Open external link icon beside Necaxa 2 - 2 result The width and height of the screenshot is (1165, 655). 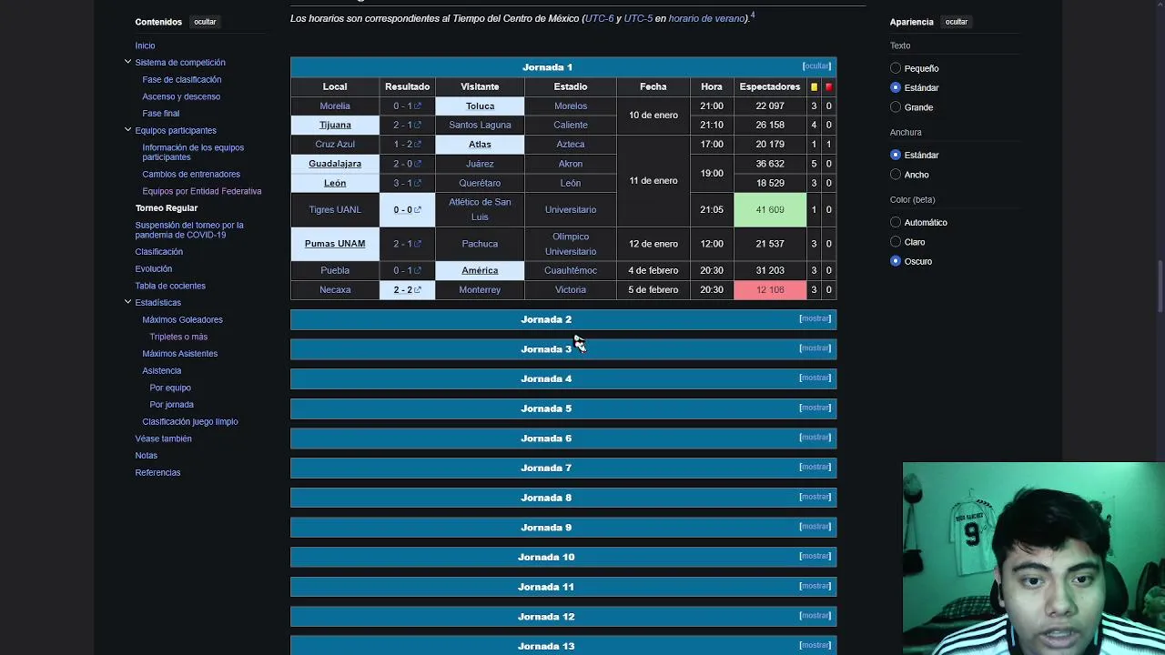pyautogui.click(x=418, y=290)
